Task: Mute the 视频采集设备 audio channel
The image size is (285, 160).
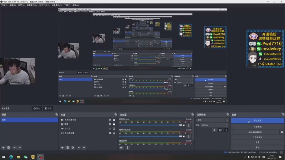Action: (184, 136)
